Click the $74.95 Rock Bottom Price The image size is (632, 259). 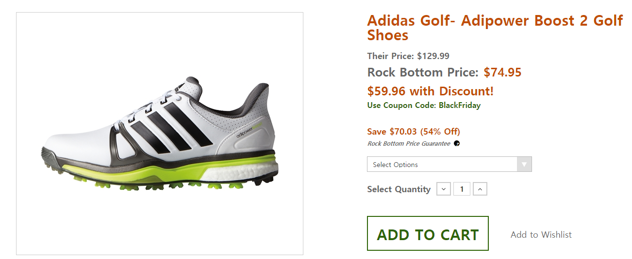[x=502, y=73]
